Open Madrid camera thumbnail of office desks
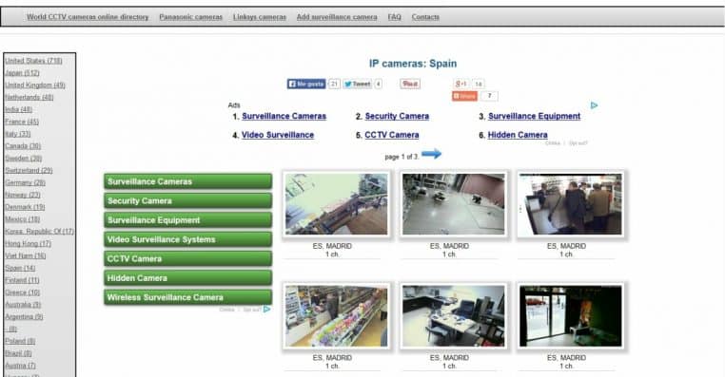 [454, 316]
